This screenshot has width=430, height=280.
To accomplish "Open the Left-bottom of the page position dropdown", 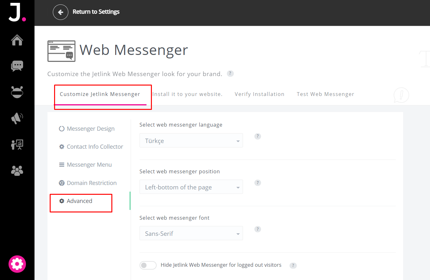I will [x=191, y=187].
